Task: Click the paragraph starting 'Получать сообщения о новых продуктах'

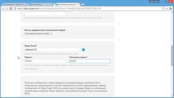Action: 66,88
